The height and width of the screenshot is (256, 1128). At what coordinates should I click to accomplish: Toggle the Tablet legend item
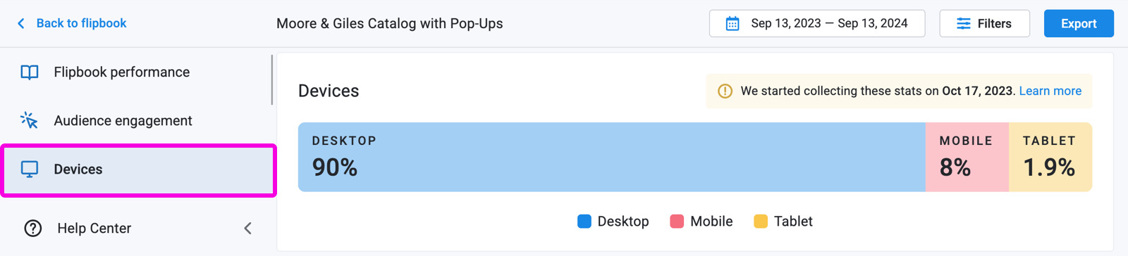[x=783, y=222]
